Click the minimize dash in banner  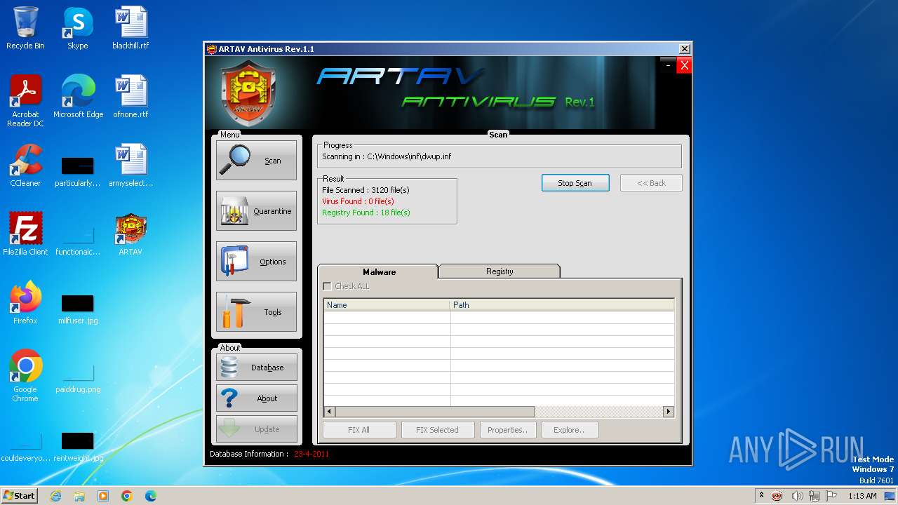669,65
